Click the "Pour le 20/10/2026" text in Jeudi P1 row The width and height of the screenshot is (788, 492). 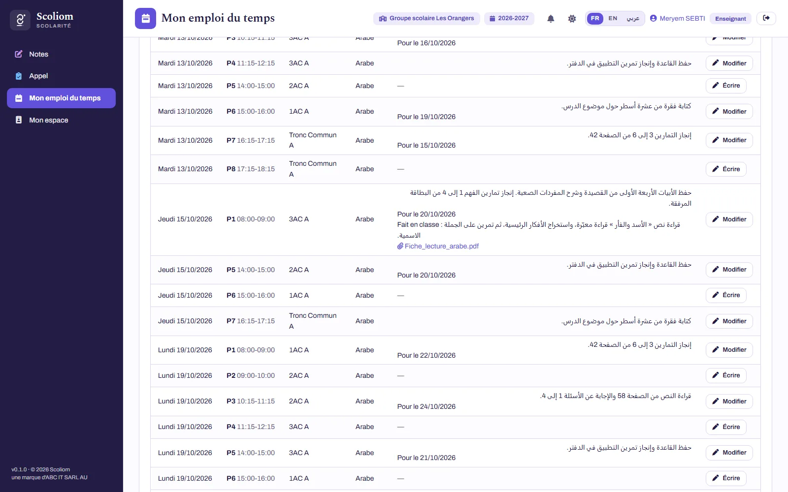click(x=427, y=214)
